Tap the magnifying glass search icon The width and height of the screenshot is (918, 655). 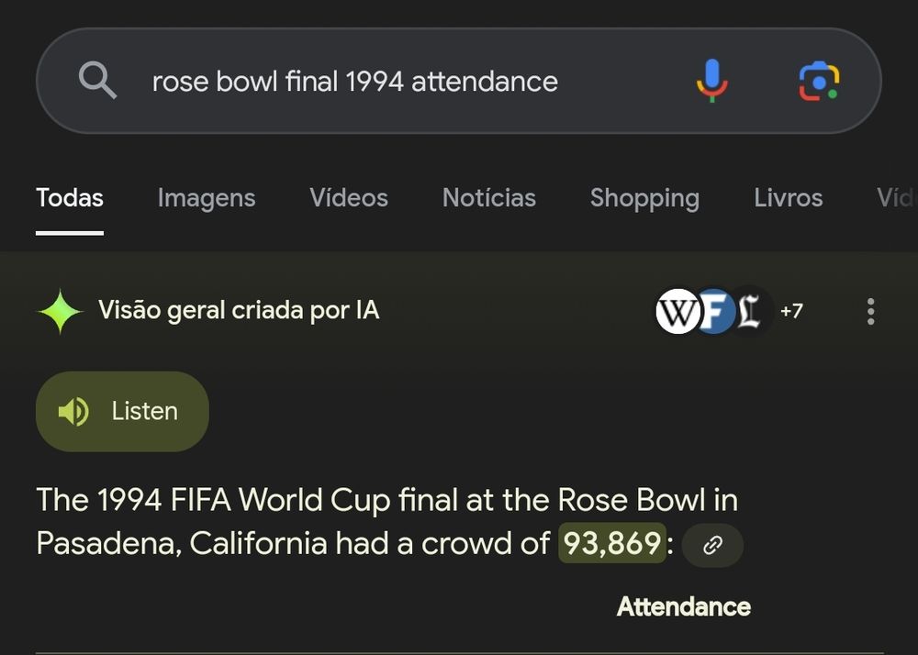pos(98,81)
